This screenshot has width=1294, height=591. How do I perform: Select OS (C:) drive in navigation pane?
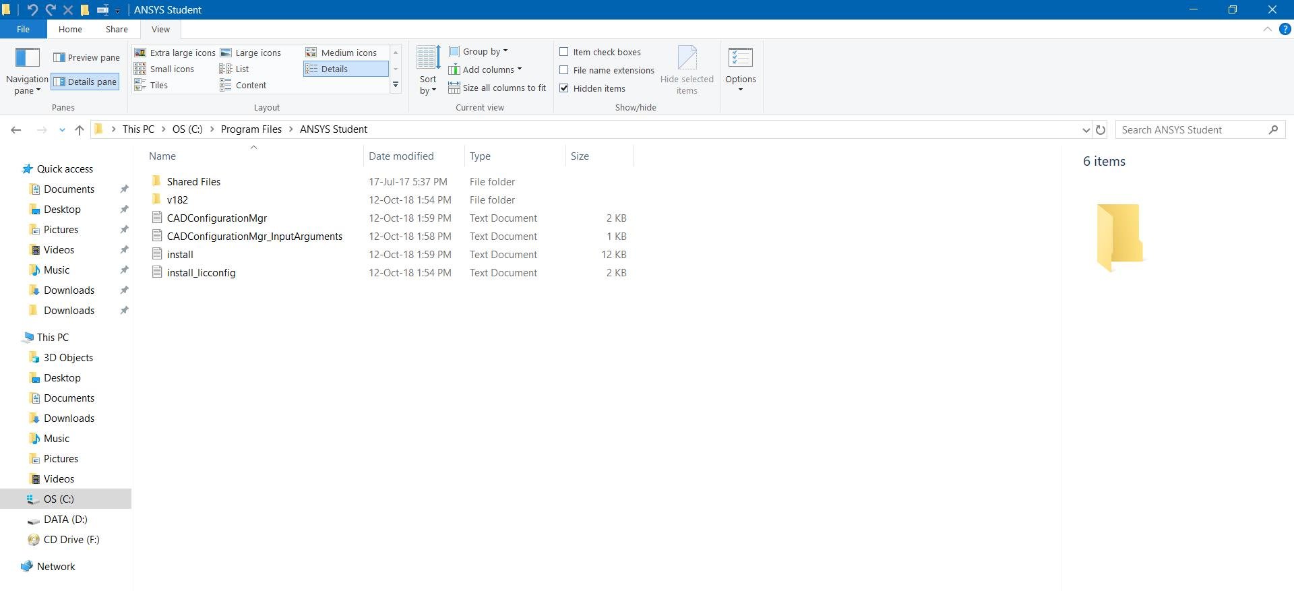pyautogui.click(x=59, y=499)
